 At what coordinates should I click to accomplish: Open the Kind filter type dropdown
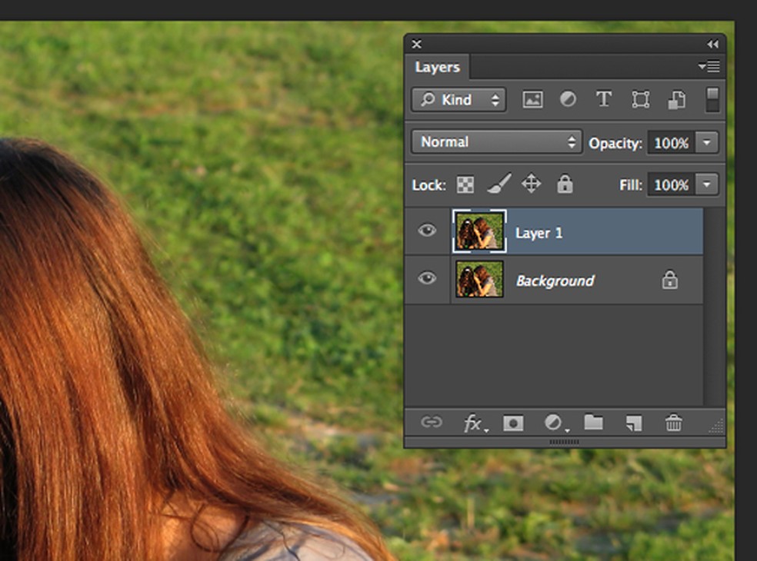459,100
